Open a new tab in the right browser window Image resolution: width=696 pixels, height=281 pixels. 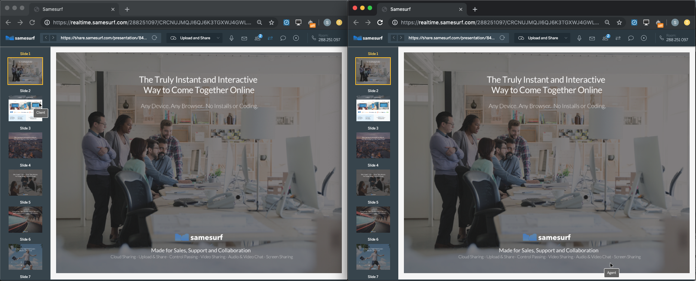[475, 9]
